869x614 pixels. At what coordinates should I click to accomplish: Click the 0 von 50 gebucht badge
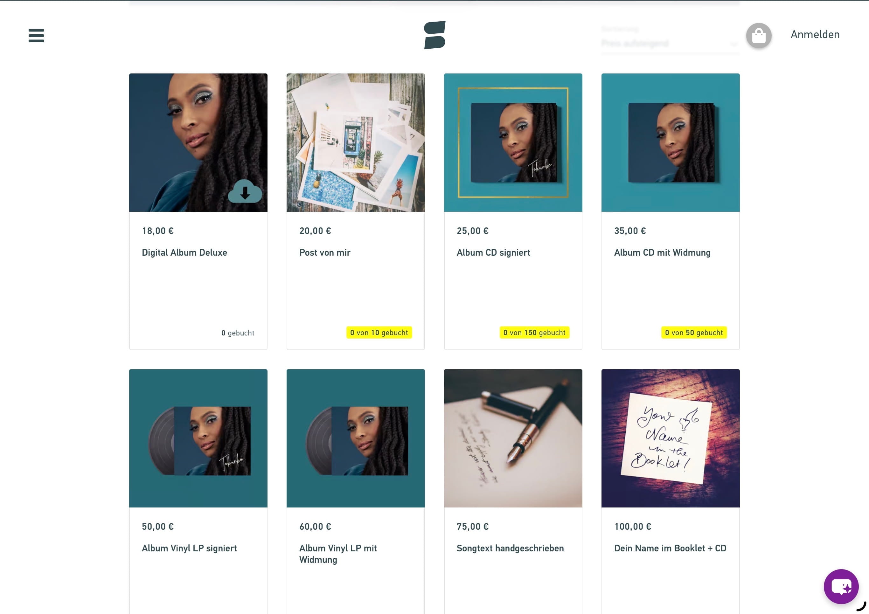(694, 333)
